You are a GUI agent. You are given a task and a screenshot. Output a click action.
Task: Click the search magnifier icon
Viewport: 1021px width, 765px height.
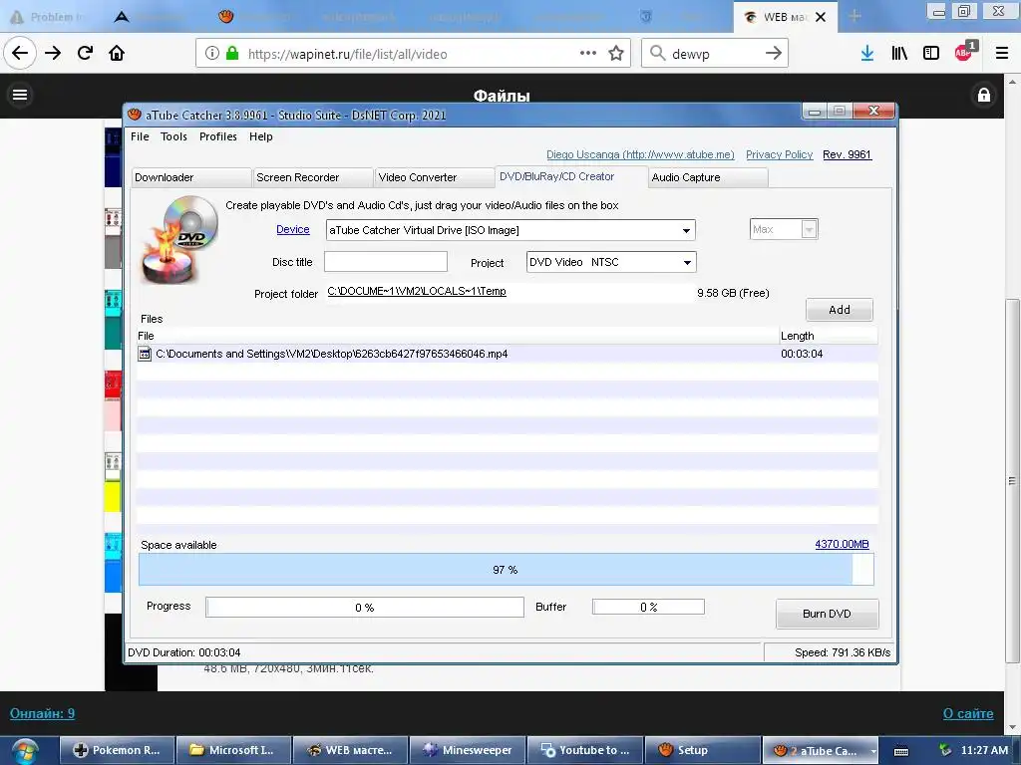[658, 54]
